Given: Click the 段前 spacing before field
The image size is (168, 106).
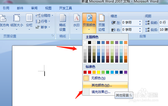Looking at the screenshot, I should pyautogui.click(x=163, y=23).
